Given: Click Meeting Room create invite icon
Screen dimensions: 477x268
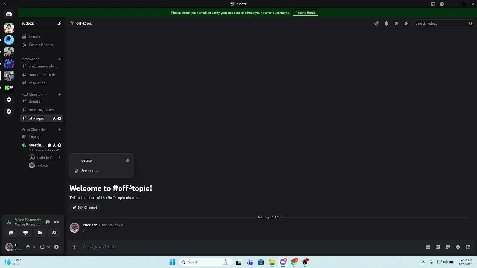Looking at the screenshot, I should pyautogui.click(x=54, y=145).
